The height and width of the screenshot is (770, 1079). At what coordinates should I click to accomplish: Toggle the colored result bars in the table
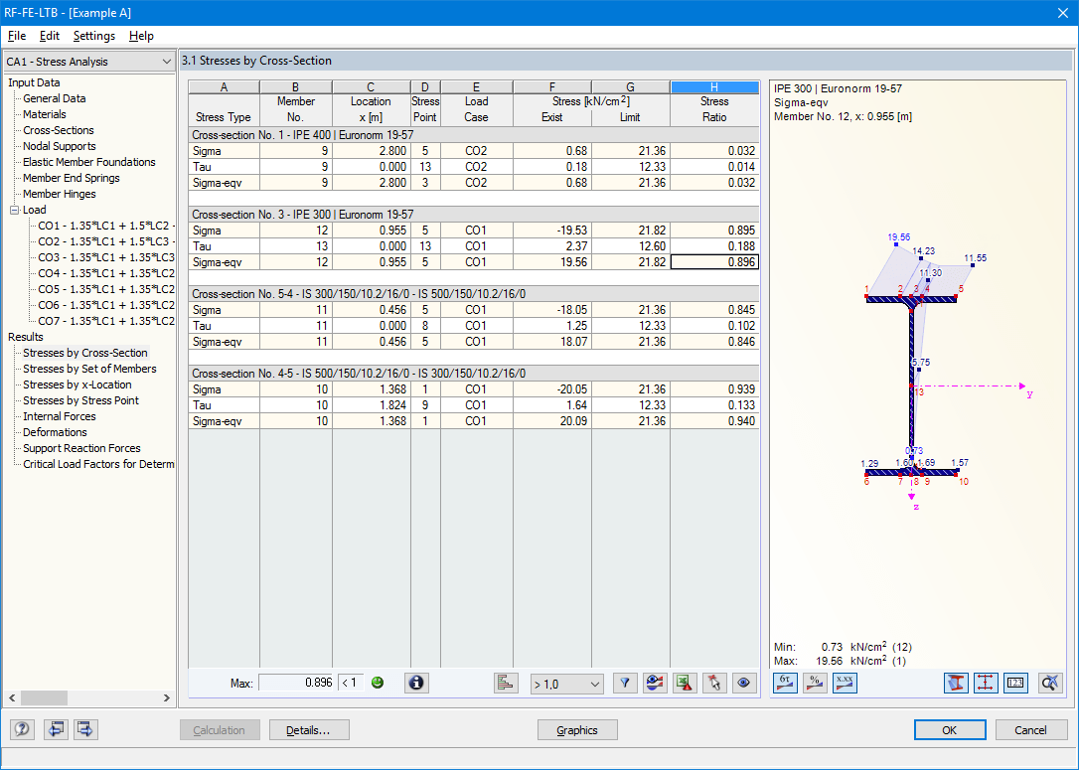pos(506,684)
